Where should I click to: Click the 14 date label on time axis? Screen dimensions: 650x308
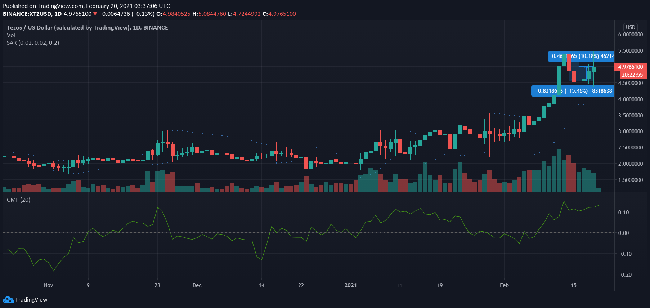pos(261,285)
